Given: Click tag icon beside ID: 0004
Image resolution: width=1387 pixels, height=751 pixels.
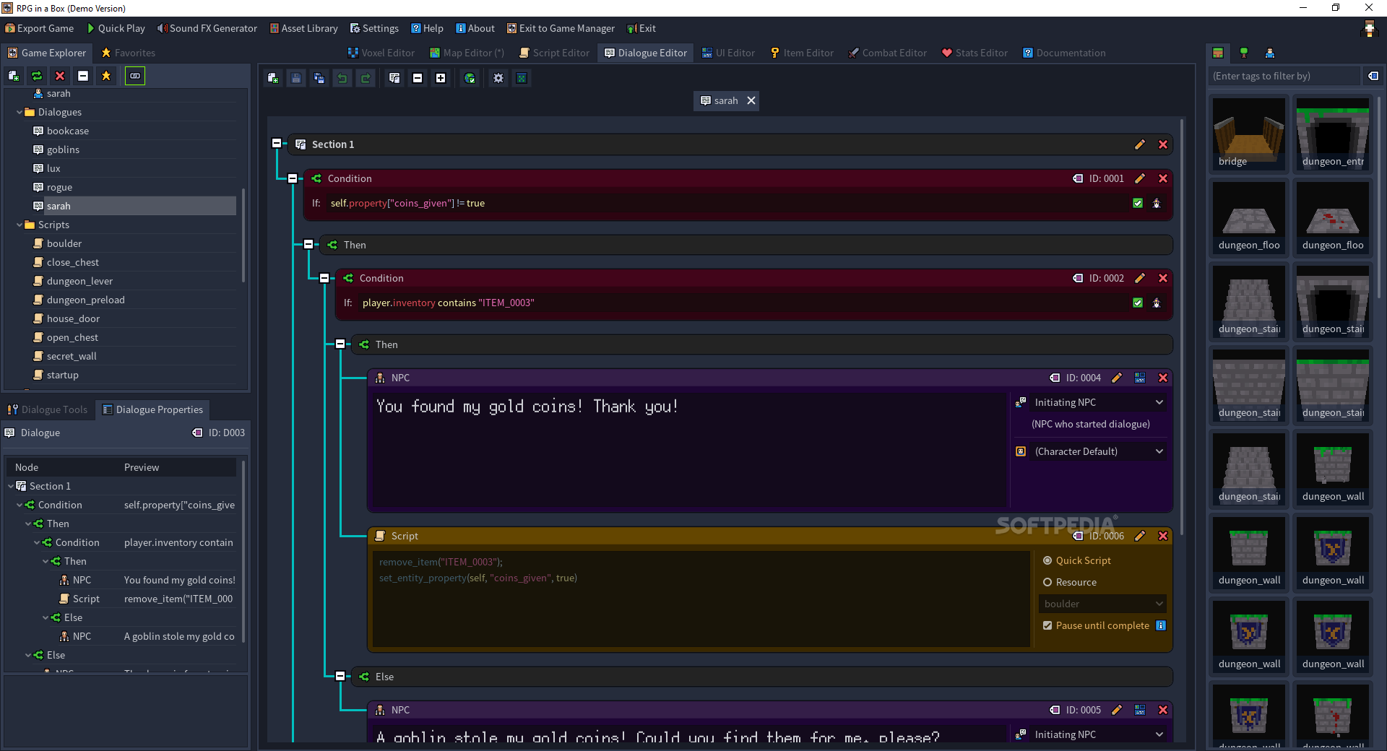Looking at the screenshot, I should [x=1055, y=378].
